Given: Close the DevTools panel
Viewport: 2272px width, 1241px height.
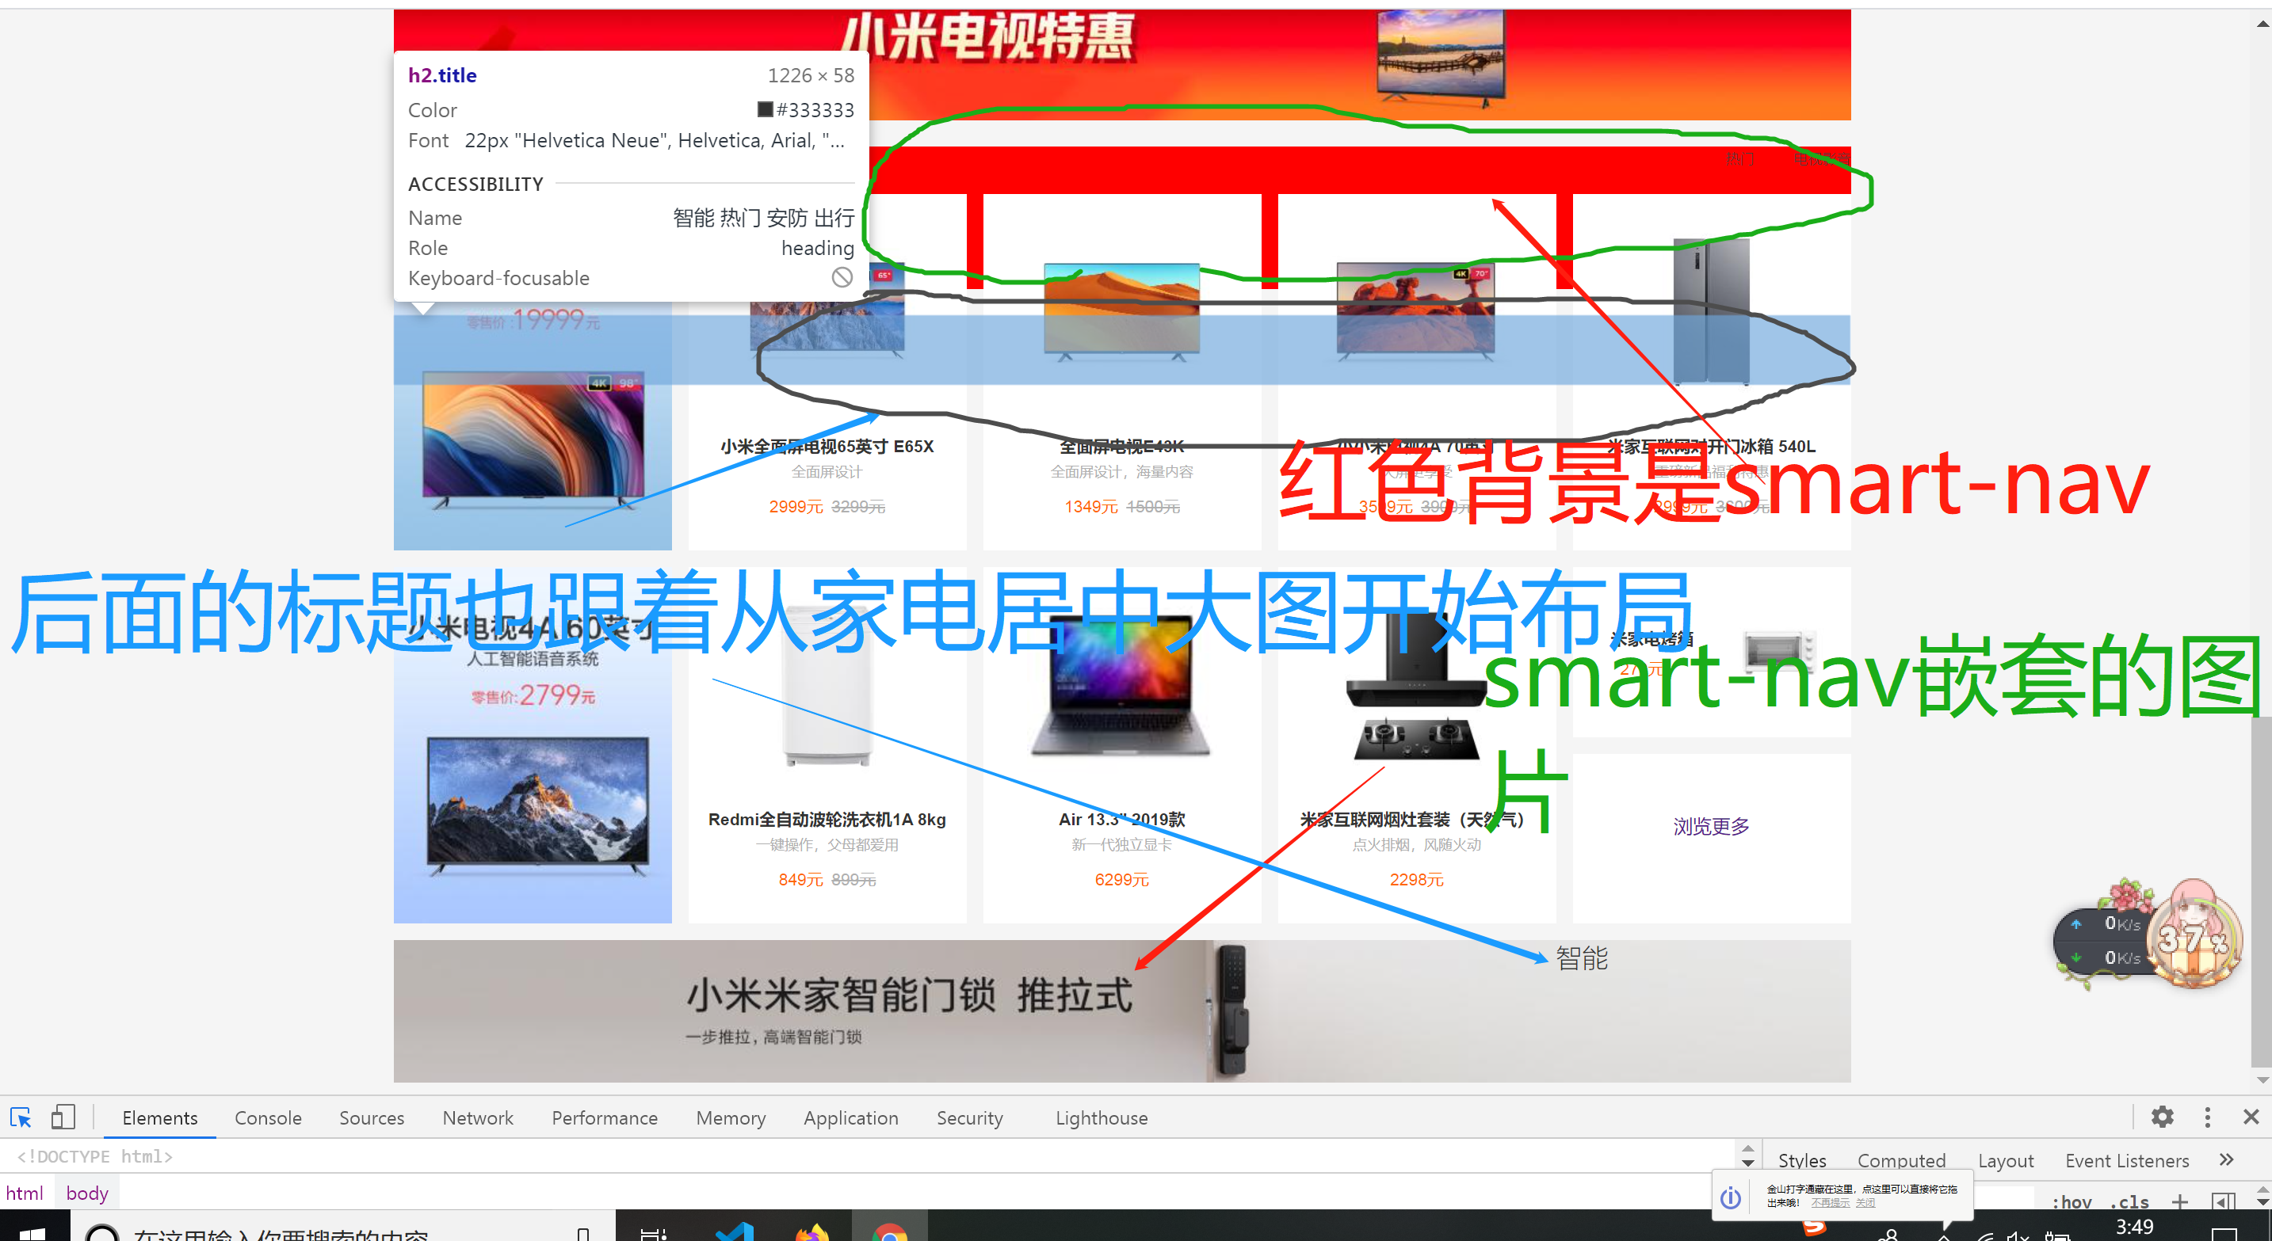Looking at the screenshot, I should 2251,1117.
